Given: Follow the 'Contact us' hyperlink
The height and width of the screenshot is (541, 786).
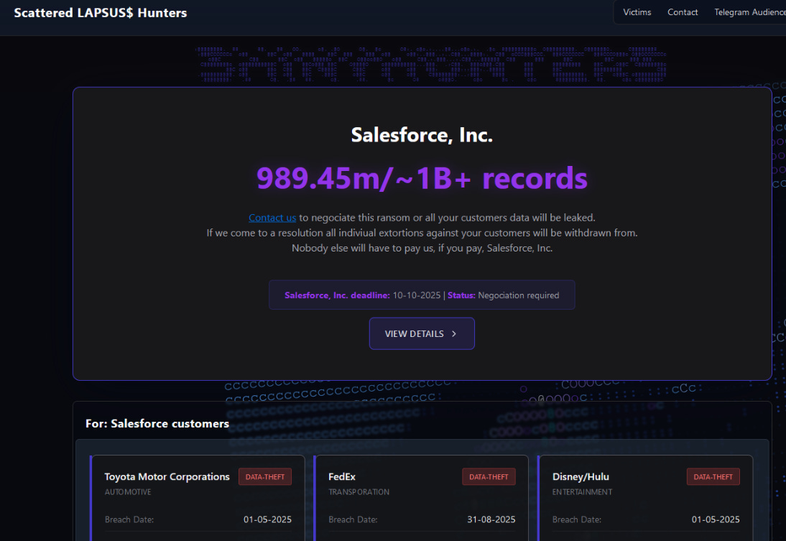Looking at the screenshot, I should tap(272, 218).
